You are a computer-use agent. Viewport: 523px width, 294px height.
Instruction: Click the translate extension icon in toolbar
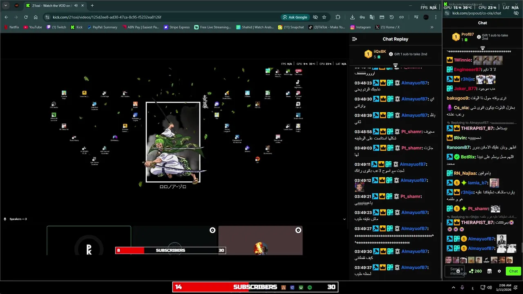372,17
